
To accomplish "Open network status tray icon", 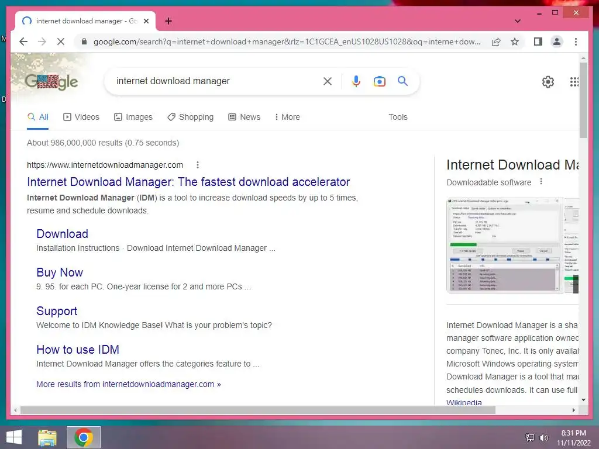I will click(529, 437).
